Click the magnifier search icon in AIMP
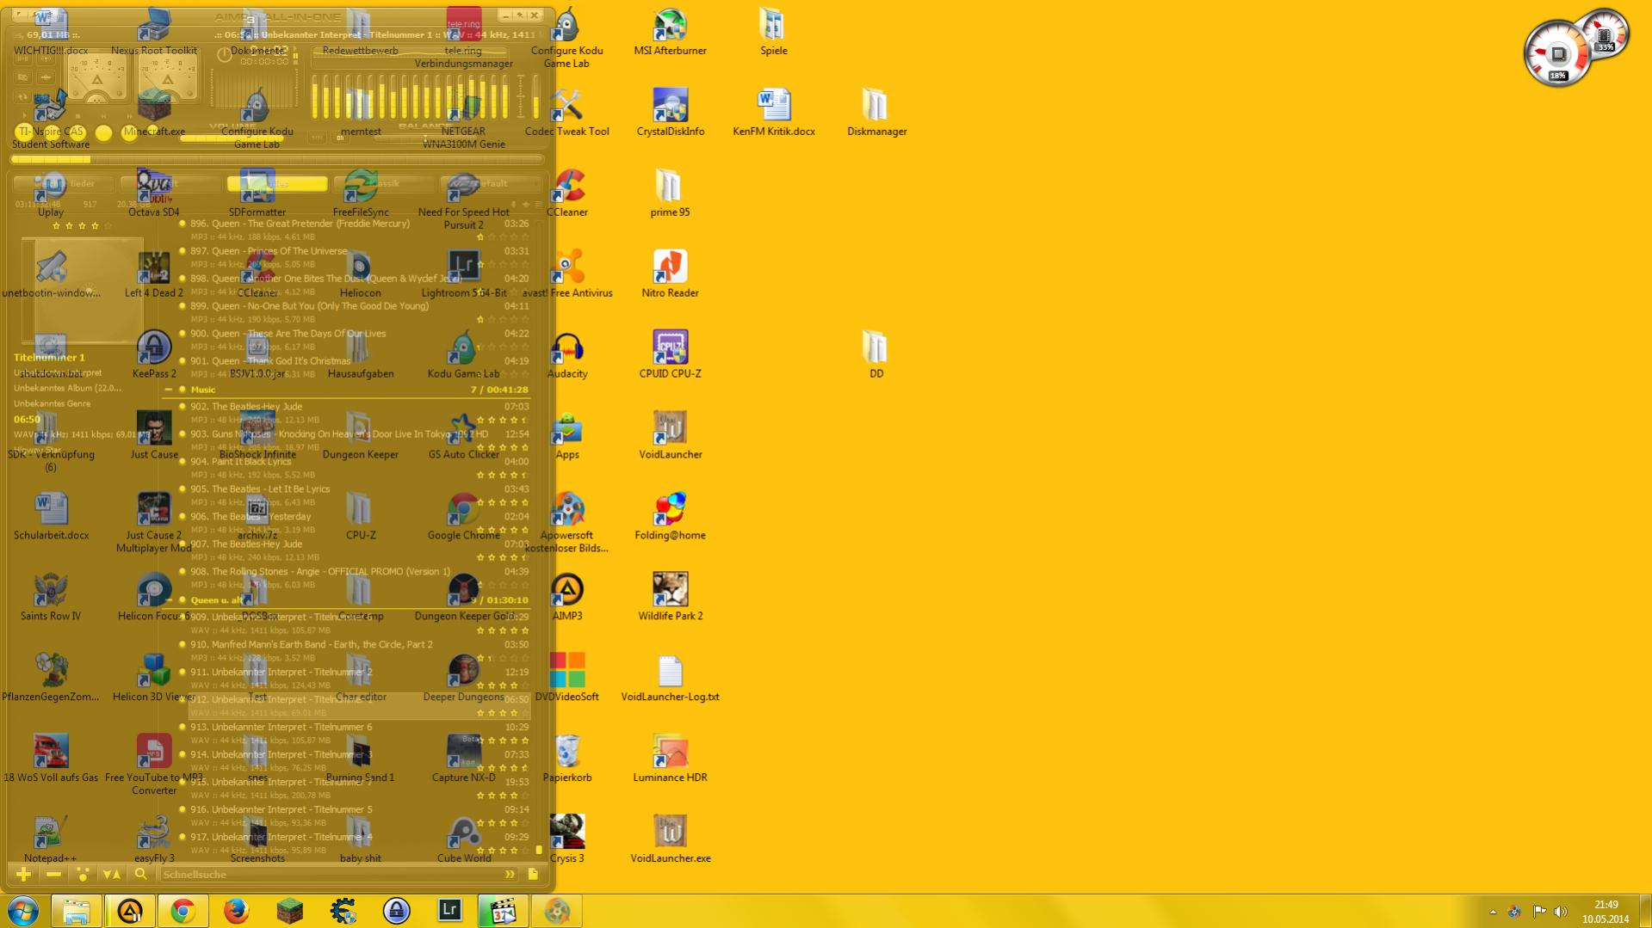The image size is (1652, 928). point(141,875)
